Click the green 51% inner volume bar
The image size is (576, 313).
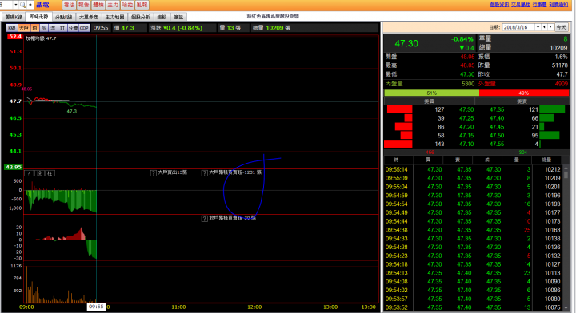click(x=432, y=93)
